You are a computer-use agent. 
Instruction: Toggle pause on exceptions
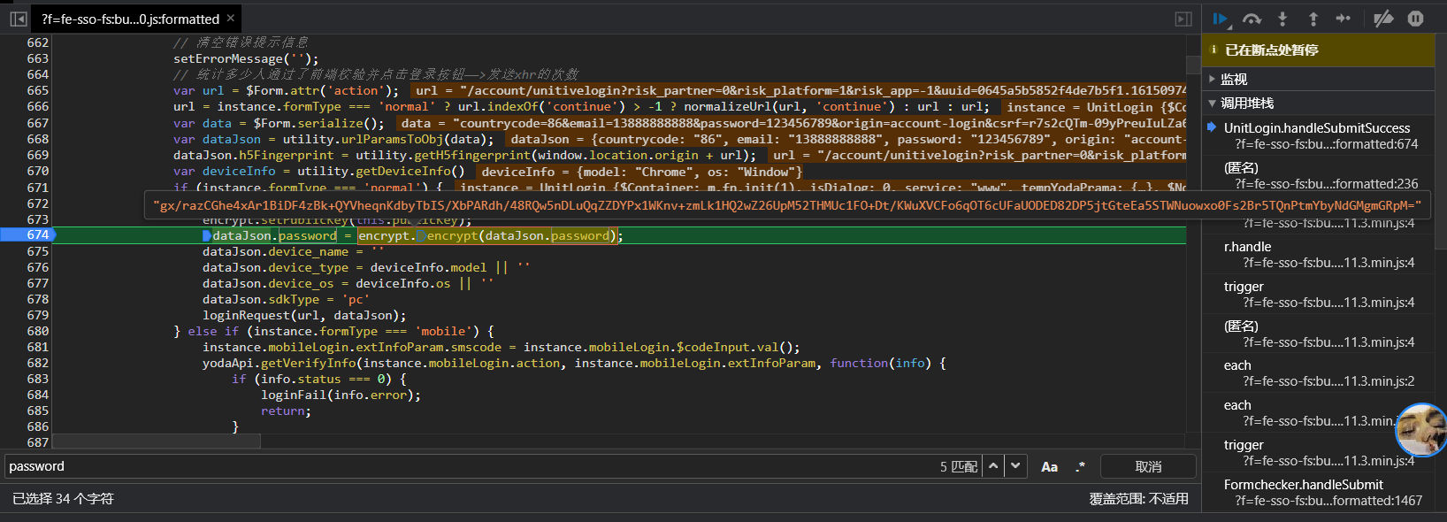(x=1415, y=19)
